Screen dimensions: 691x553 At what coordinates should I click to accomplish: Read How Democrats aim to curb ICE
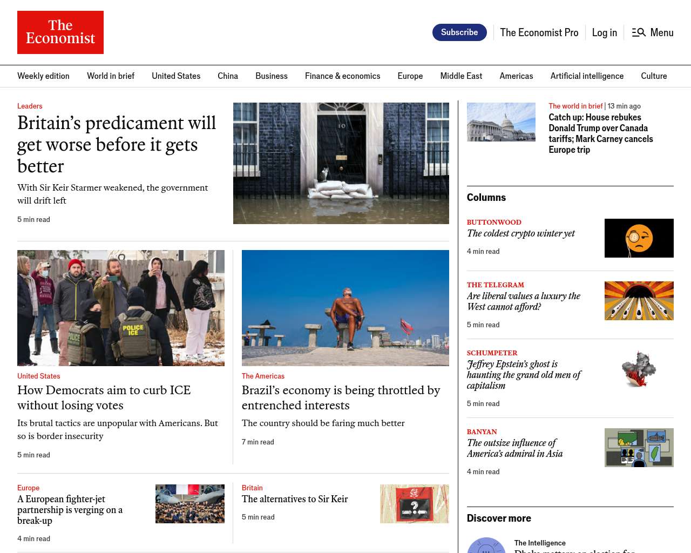pos(104,397)
